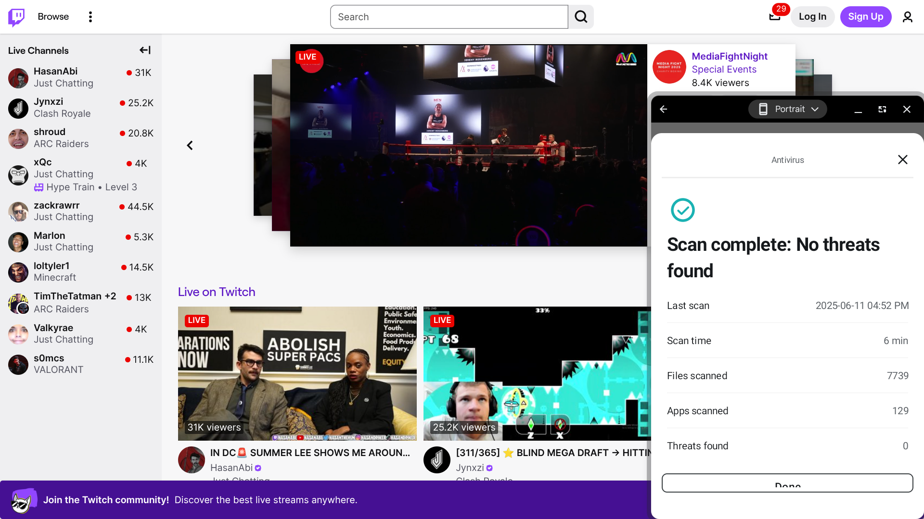Screen dimensions: 924x519
Task: Click the search magnifier button
Action: coord(581,17)
